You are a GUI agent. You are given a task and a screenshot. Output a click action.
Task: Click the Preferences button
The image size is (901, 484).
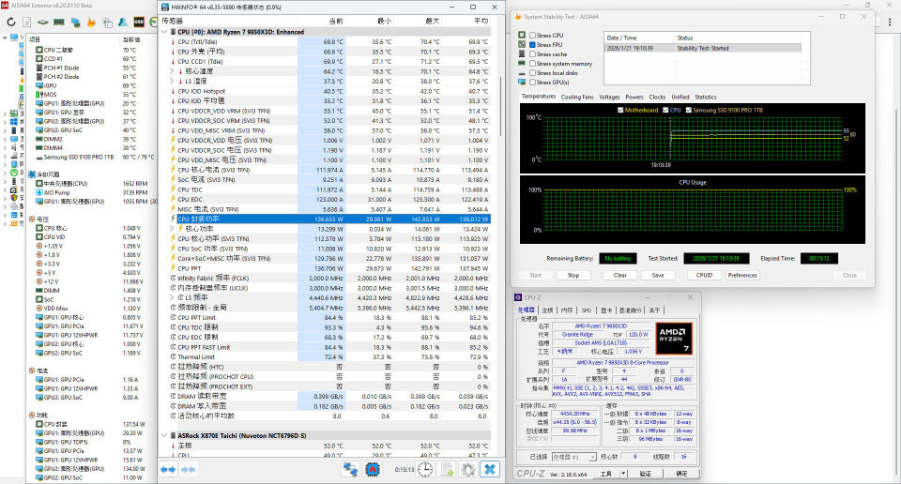(742, 275)
